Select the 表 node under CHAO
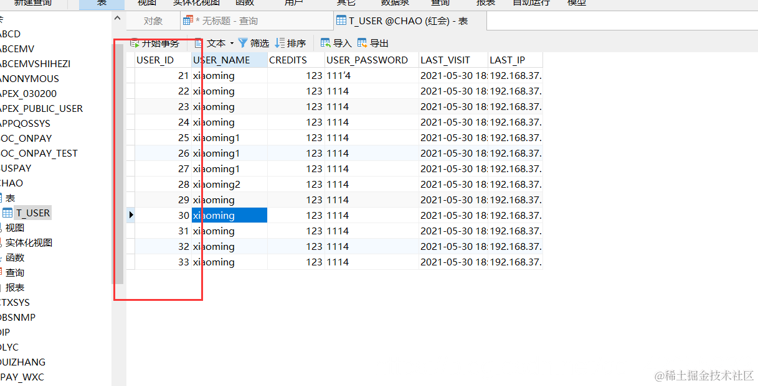The height and width of the screenshot is (386, 758). coord(10,198)
